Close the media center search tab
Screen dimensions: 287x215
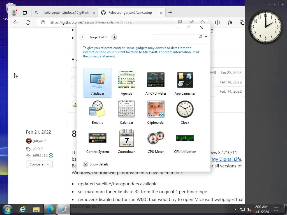(94, 13)
